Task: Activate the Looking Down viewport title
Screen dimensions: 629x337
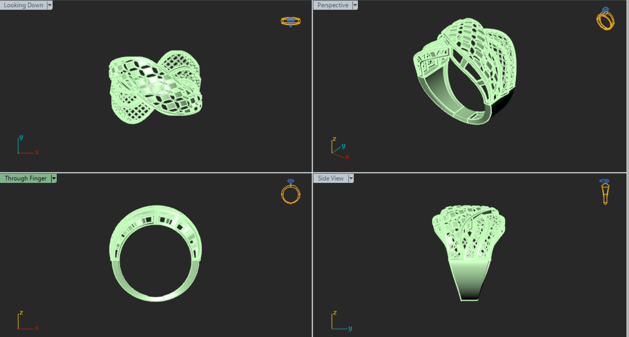Action: click(x=23, y=5)
